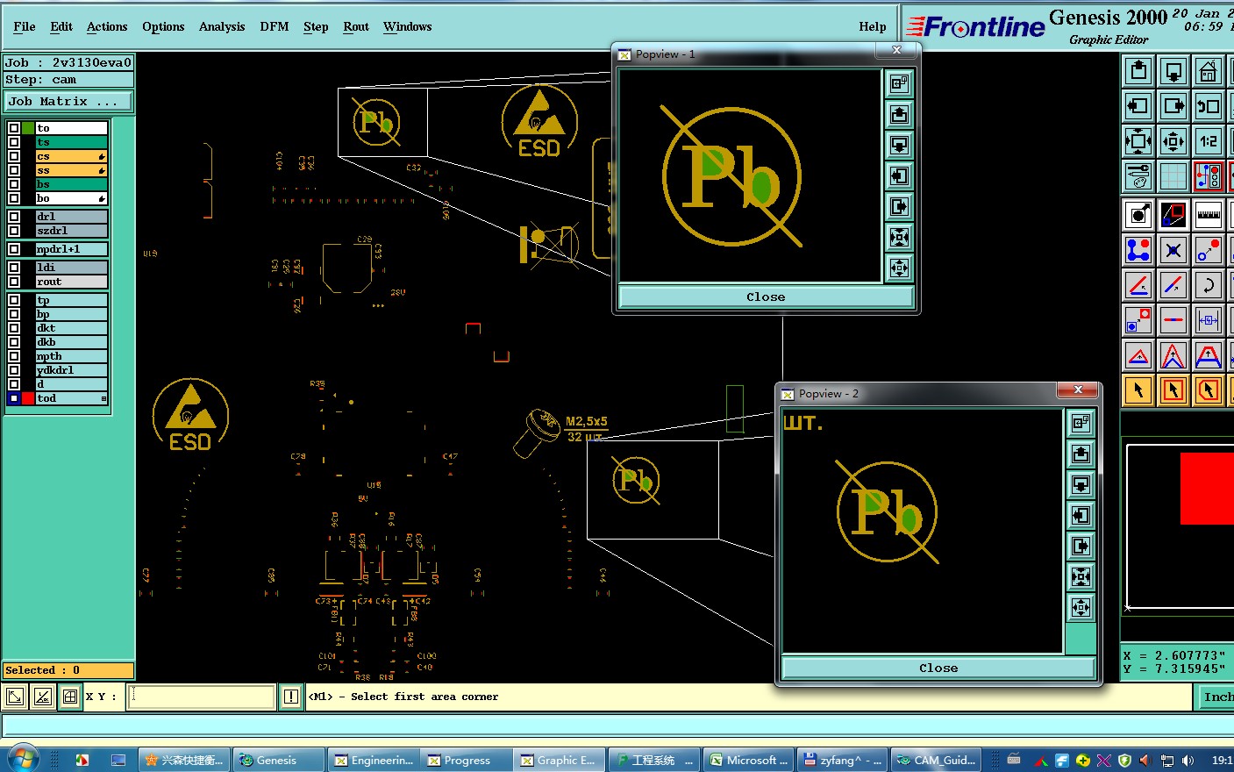Select the ruler measurement tool
The width and height of the screenshot is (1234, 772).
pos(1209,214)
